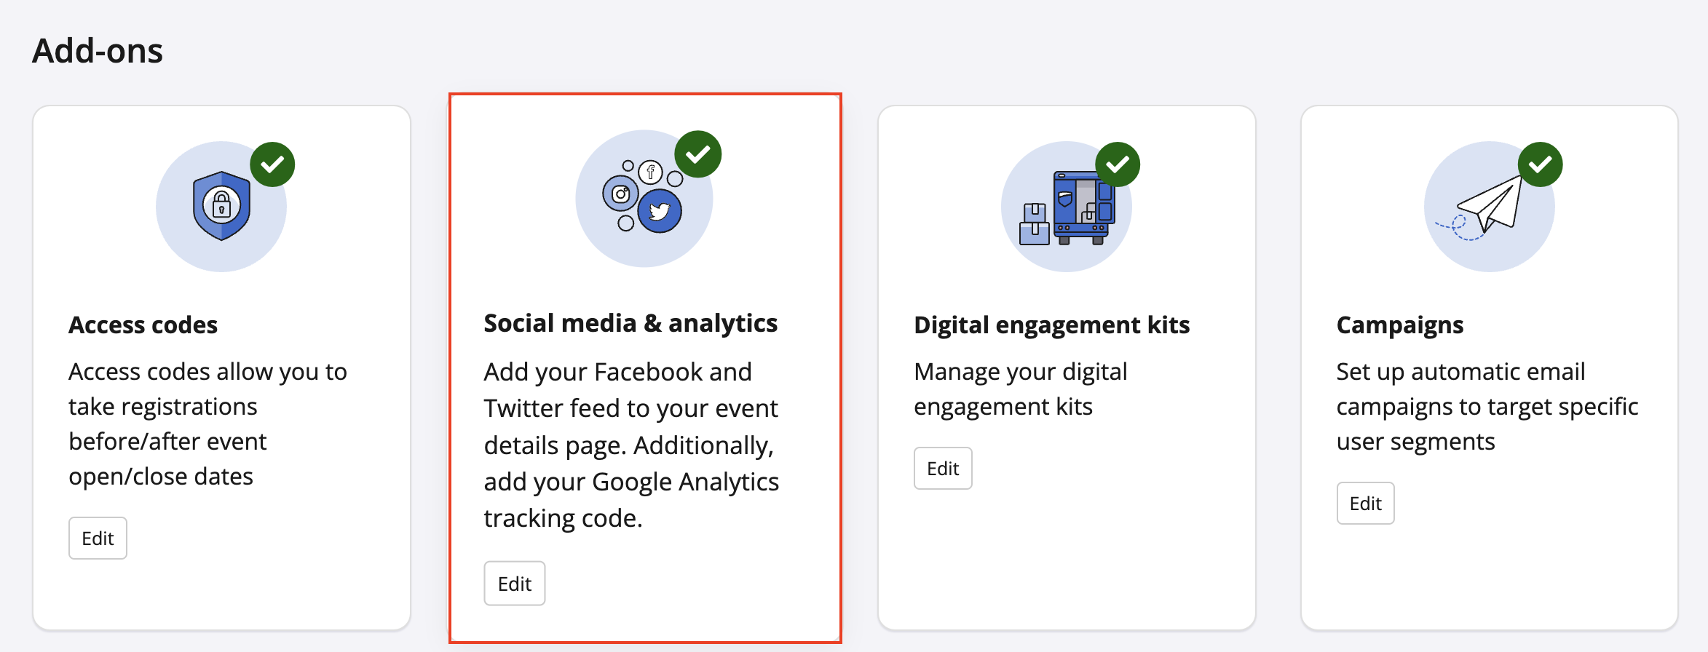Click green checkmark on Access codes

(x=272, y=164)
